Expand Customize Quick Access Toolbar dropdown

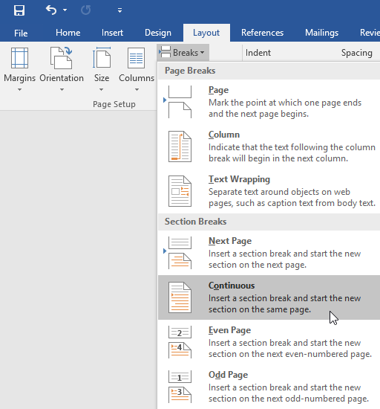(119, 10)
